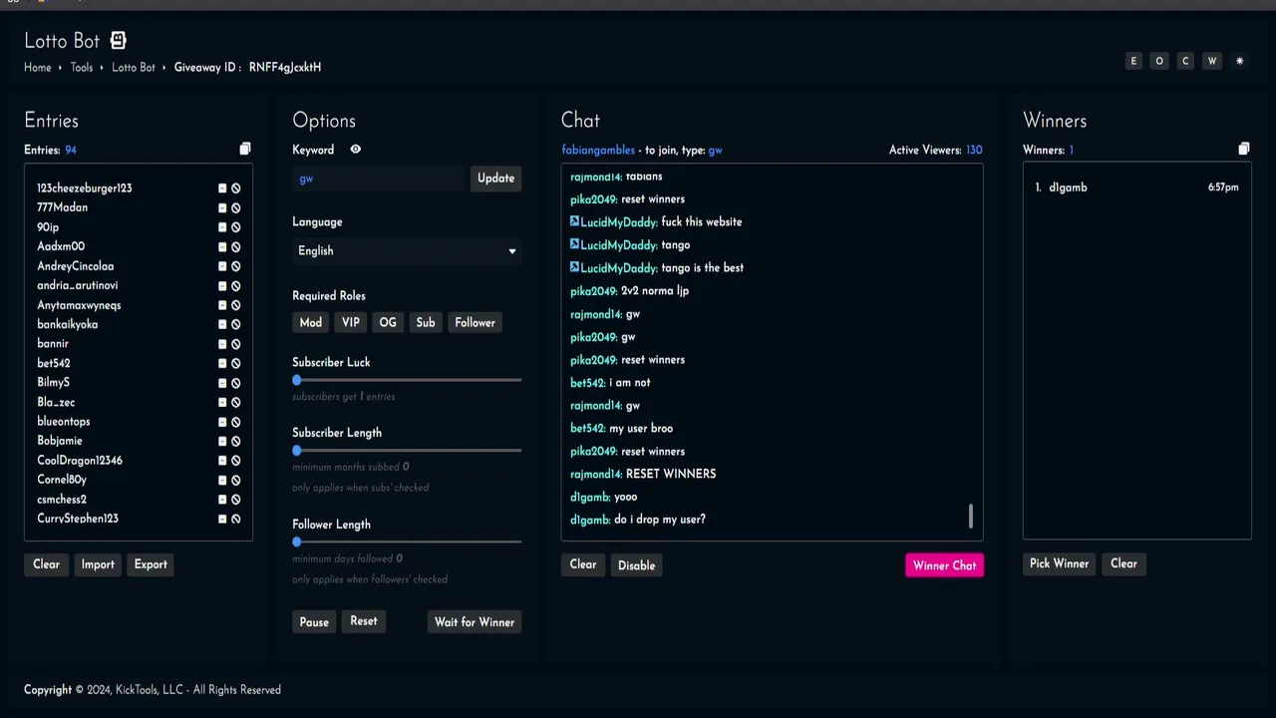
Task: Remove entry Bobjamie with the minus icon
Action: [x=222, y=442]
